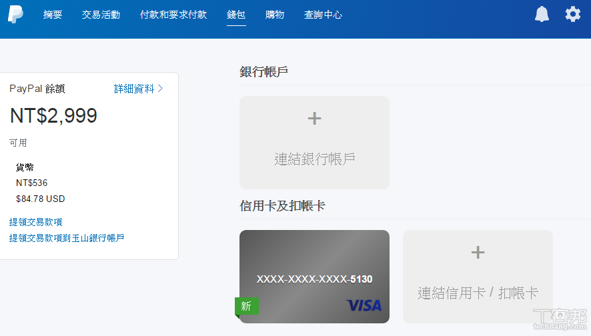Click the 連結銀行帳戶 label
The width and height of the screenshot is (591, 336).
coord(314,159)
